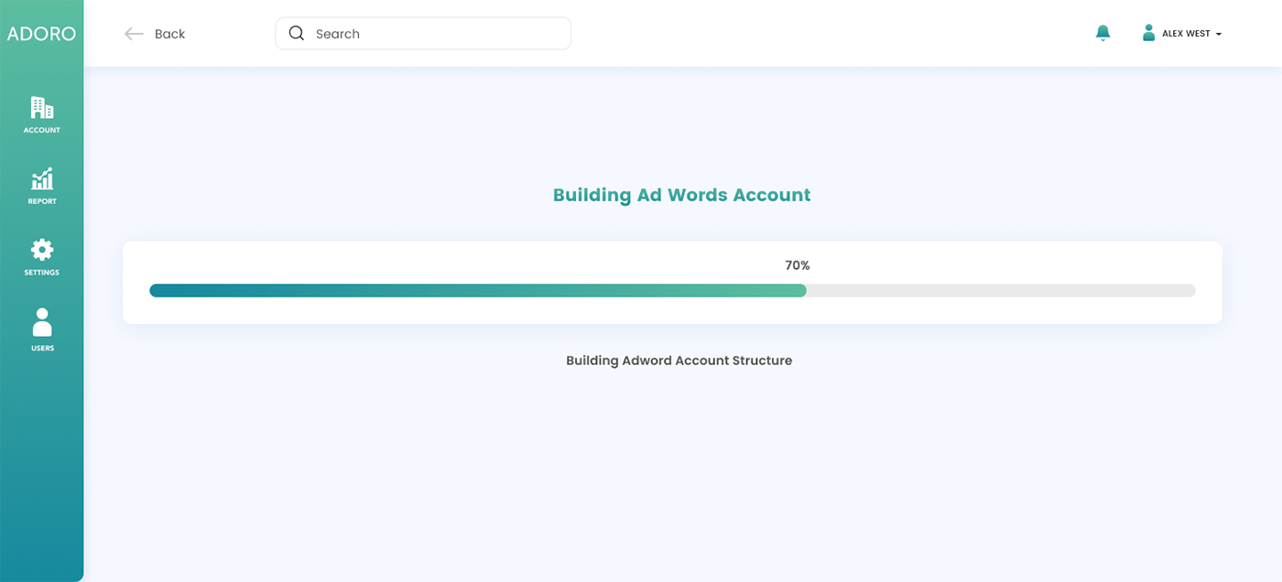This screenshot has height=582, width=1282.
Task: Select the Users icon in the sidebar
Action: [x=41, y=321]
